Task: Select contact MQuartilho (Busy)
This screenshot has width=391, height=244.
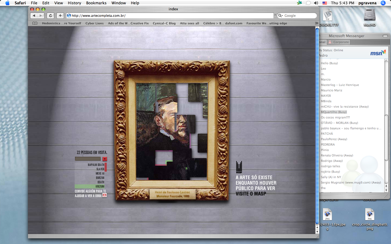Action: (x=334, y=112)
